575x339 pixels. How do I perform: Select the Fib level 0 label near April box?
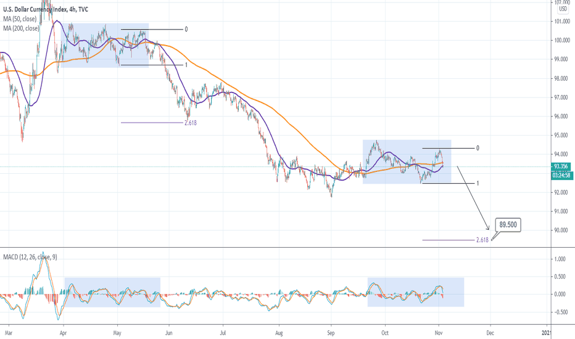(186, 30)
